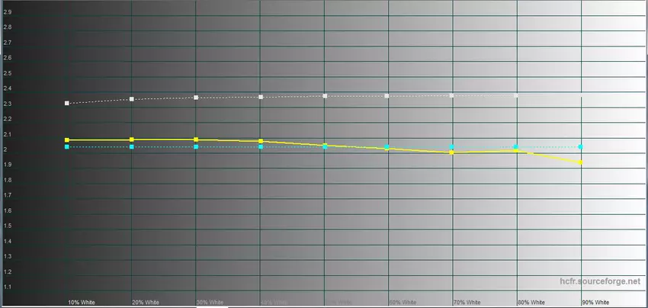Click the cyan marker at 10% White
Image resolution: width=648 pixels, height=308 pixels.
pyautogui.click(x=67, y=147)
